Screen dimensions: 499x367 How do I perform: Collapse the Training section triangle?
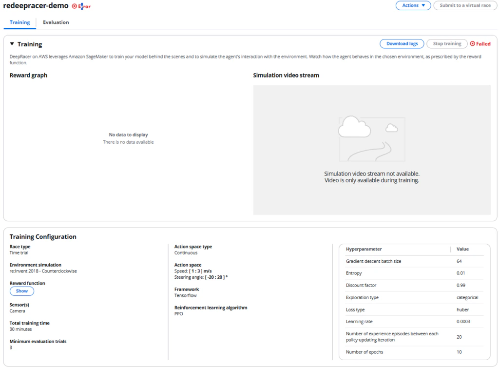[x=12, y=44]
